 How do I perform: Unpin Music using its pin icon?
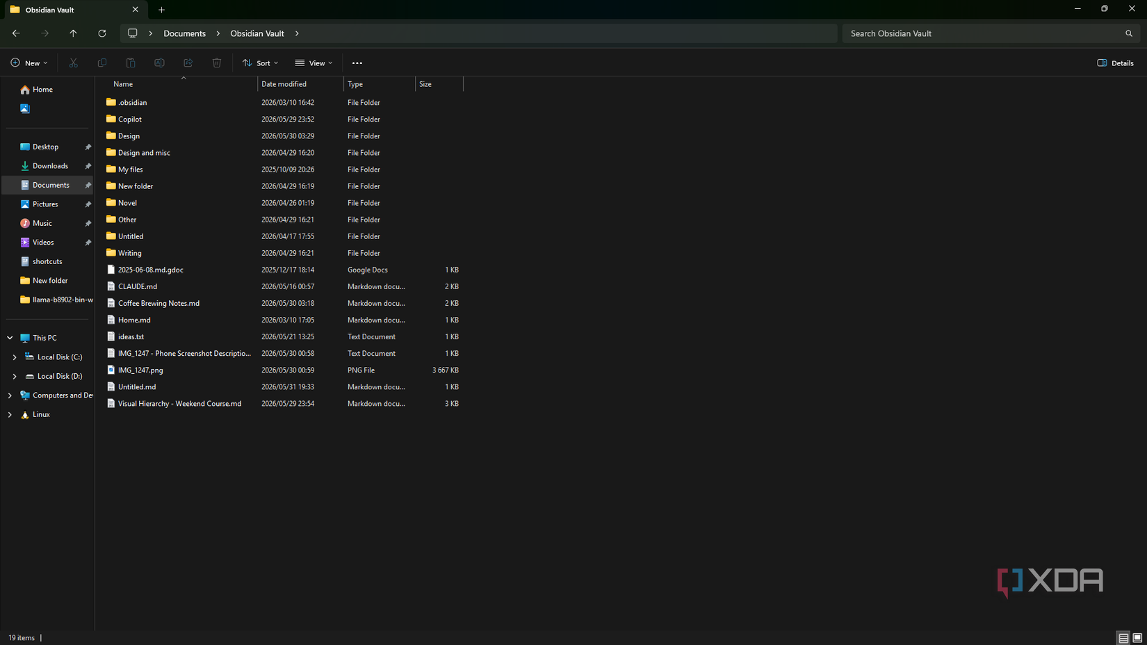pos(88,223)
